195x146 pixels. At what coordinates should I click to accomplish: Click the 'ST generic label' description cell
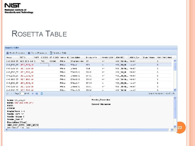click(77, 61)
